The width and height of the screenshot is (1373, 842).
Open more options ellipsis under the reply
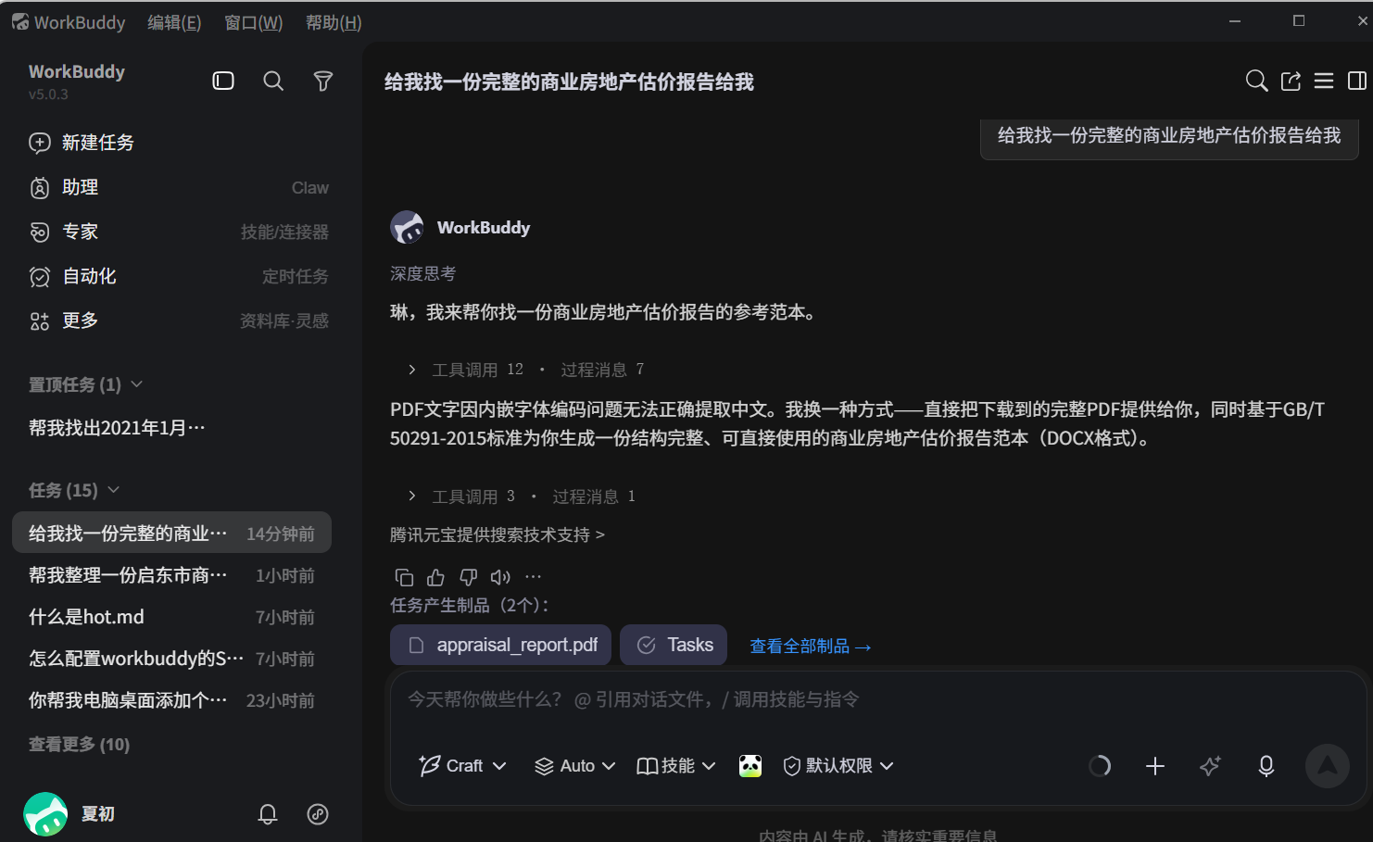[x=533, y=577]
